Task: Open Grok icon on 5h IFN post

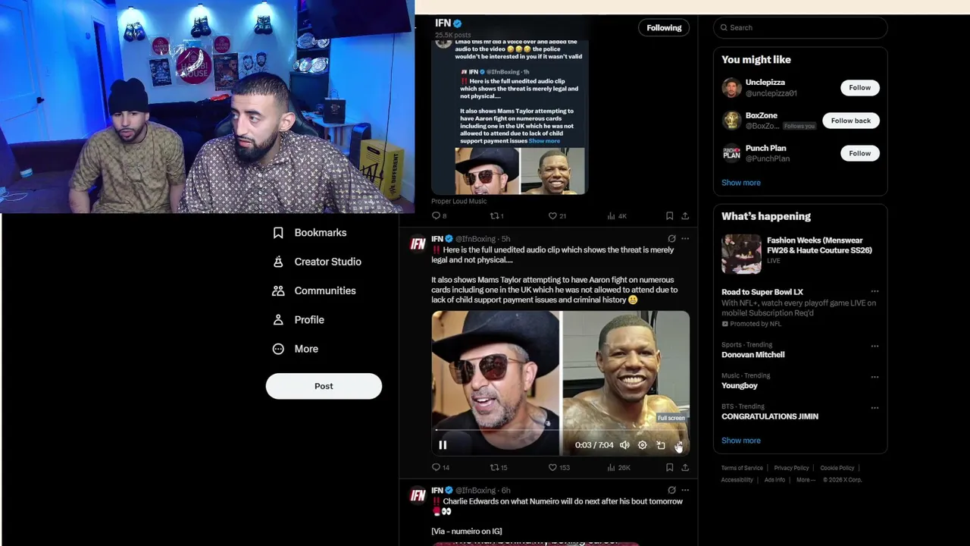Action: [671, 239]
